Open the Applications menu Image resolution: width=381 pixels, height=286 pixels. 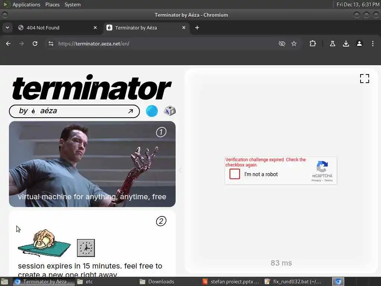(x=26, y=4)
